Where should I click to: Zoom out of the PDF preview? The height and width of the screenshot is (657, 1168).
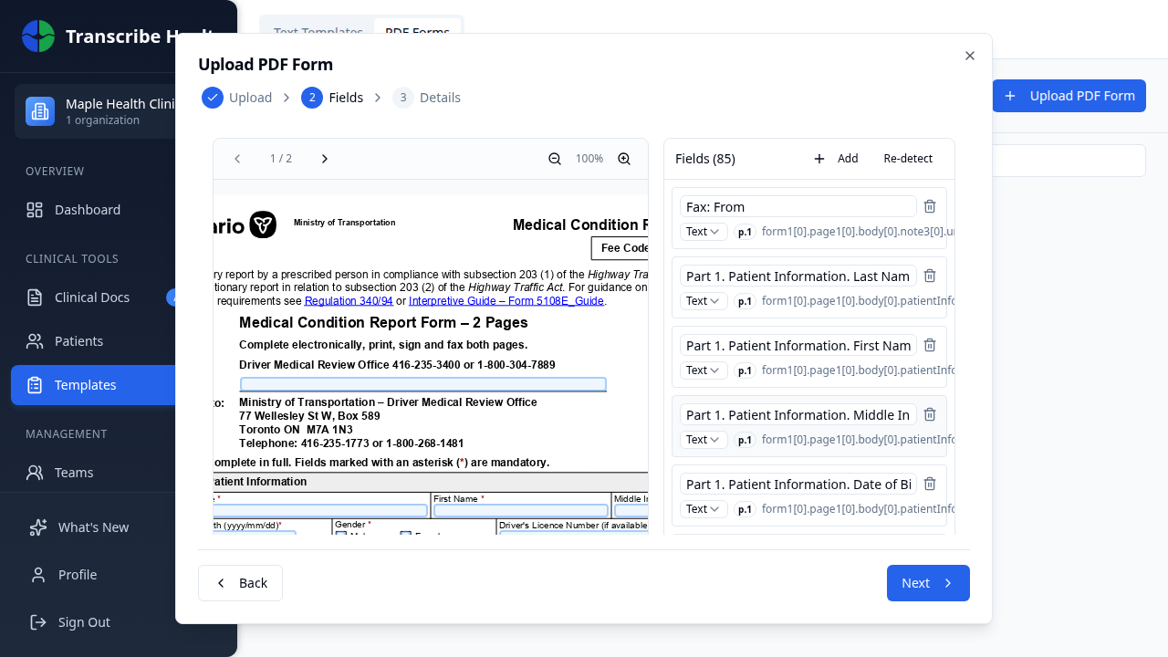(x=555, y=158)
